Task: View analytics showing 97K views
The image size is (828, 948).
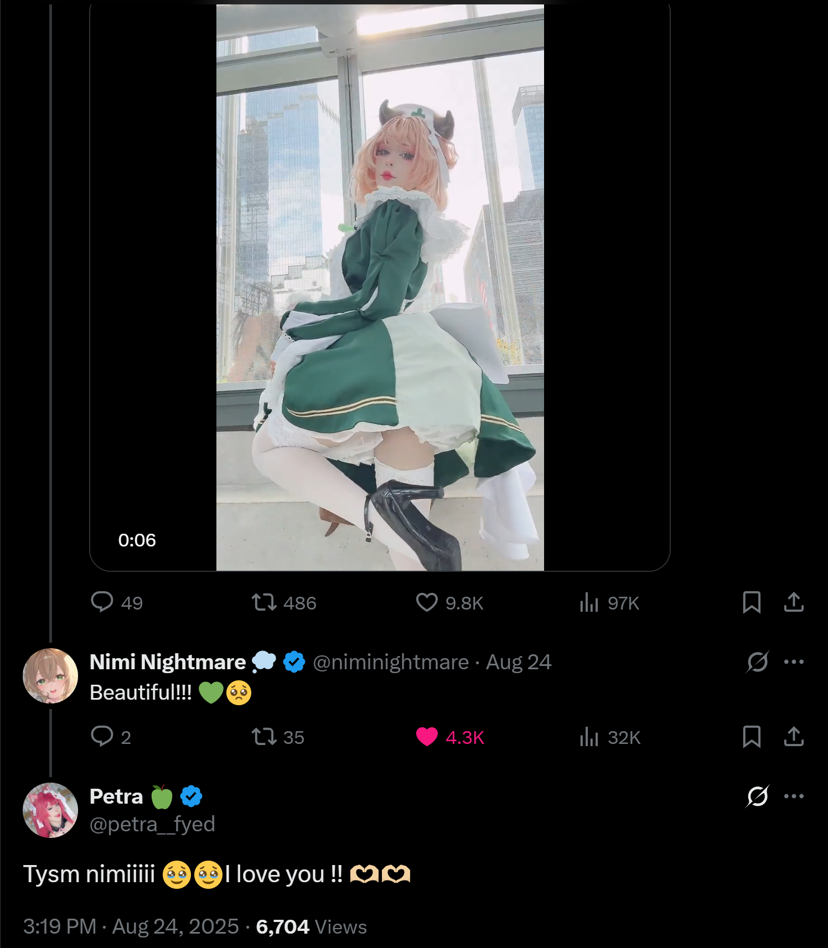Action: coord(609,602)
